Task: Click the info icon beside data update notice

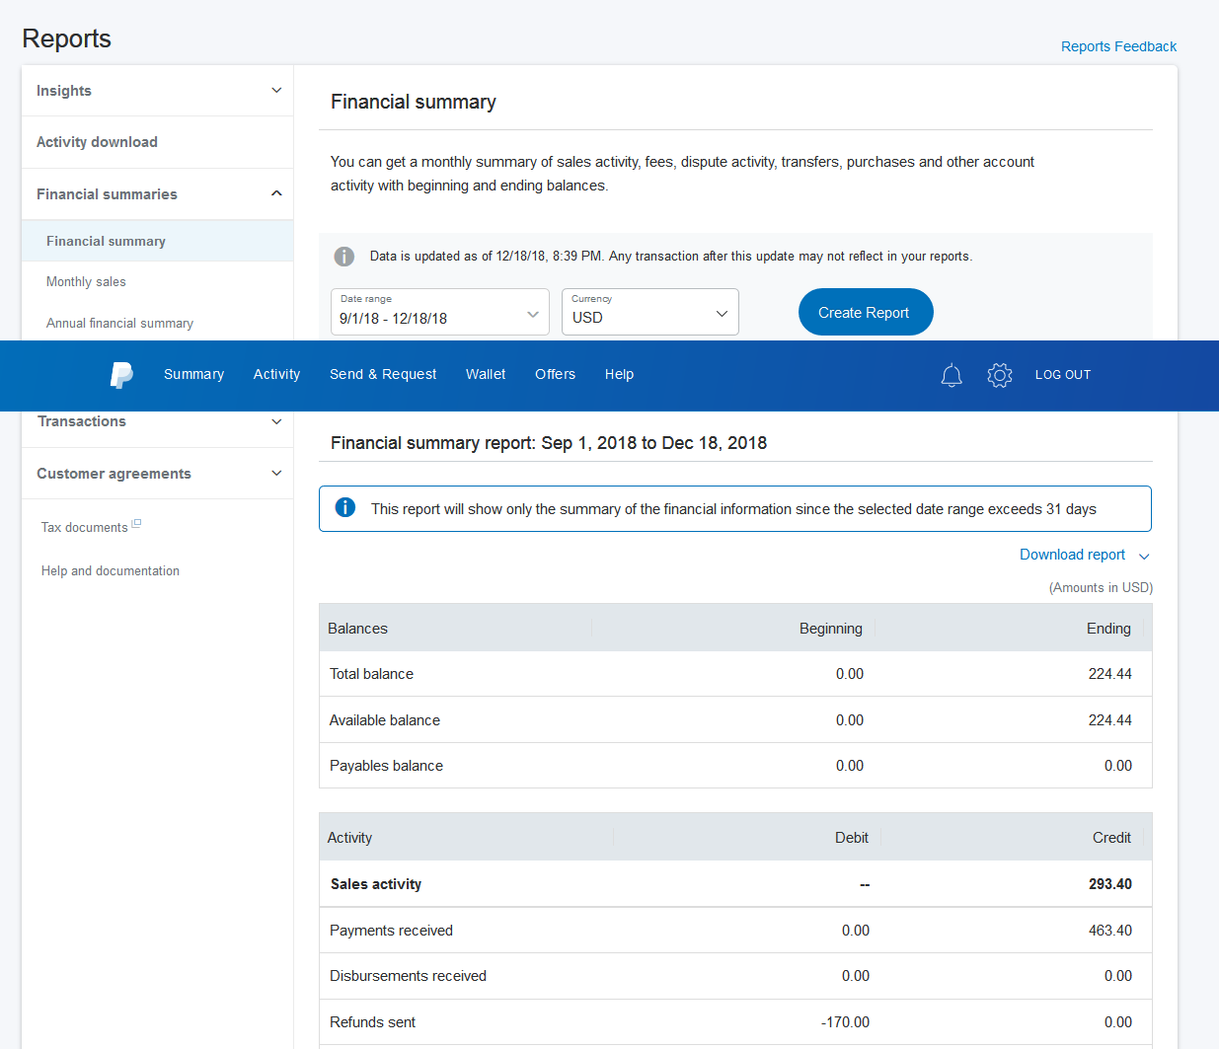Action: [344, 257]
